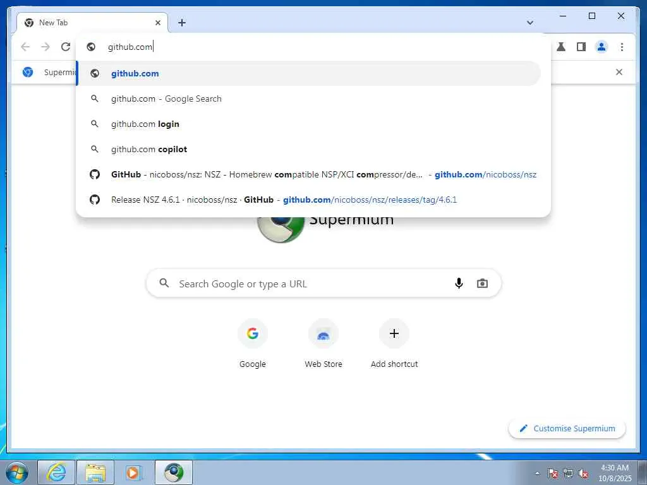Click the muted volume tray icon
This screenshot has width=647, height=485.
coord(583,473)
